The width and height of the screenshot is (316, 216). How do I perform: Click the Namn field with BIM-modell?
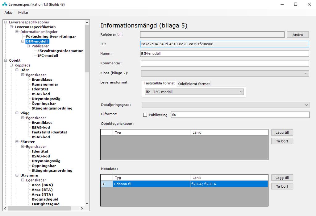point(225,54)
